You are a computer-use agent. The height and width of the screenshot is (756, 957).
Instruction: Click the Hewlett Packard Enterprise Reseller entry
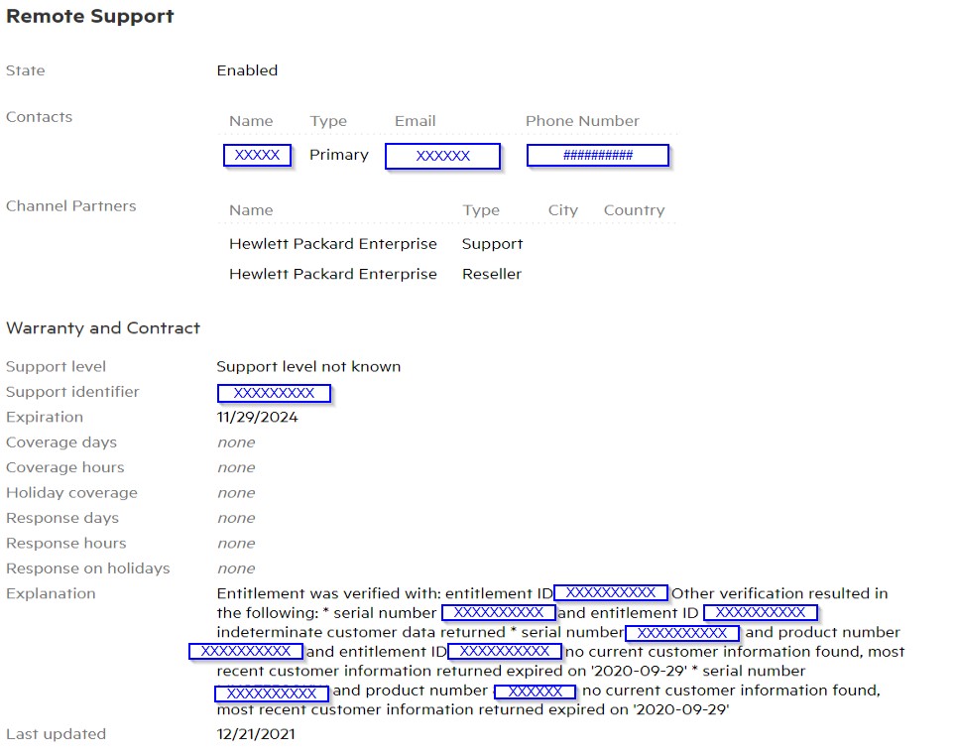click(x=332, y=274)
